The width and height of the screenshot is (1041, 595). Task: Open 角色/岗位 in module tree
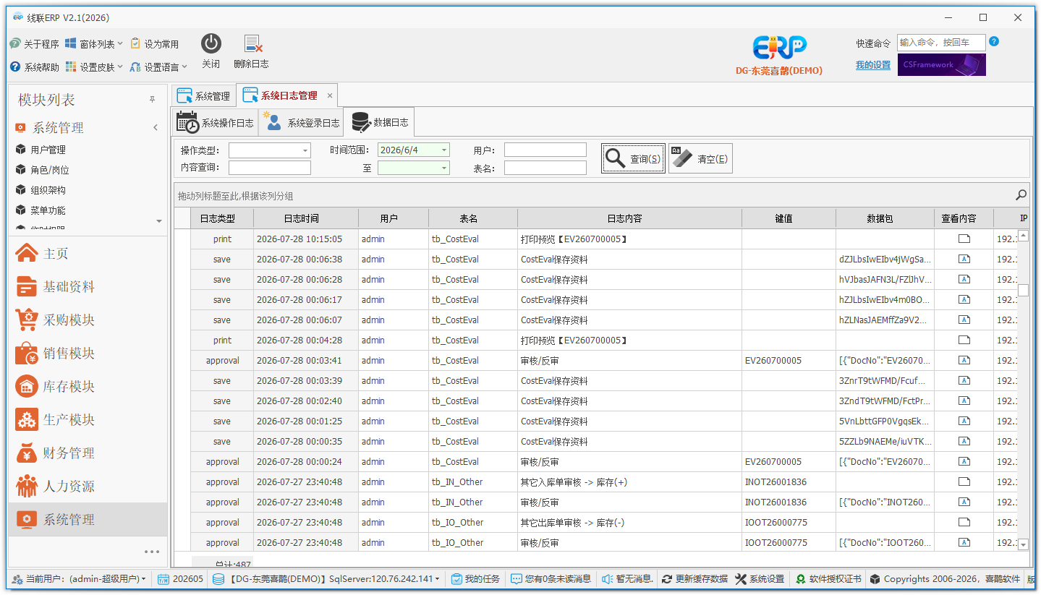pos(49,170)
